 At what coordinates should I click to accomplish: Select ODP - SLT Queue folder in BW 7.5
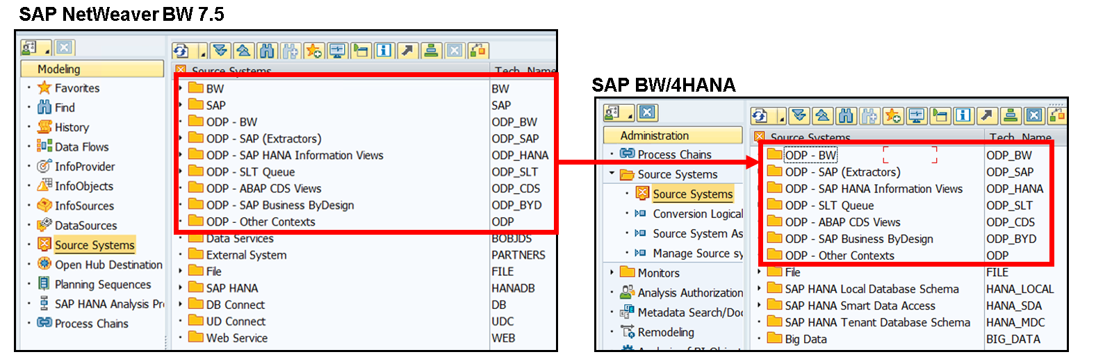pyautogui.click(x=241, y=172)
